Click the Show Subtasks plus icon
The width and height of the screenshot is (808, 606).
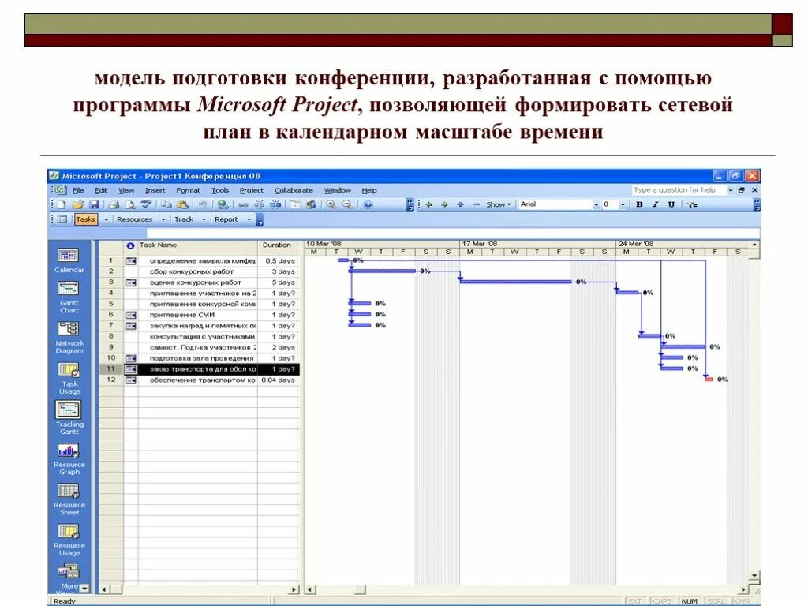tap(460, 204)
